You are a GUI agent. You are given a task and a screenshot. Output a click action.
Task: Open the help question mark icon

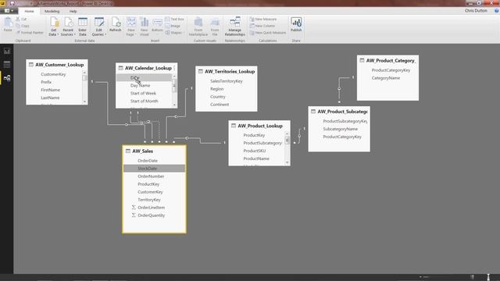point(496,11)
